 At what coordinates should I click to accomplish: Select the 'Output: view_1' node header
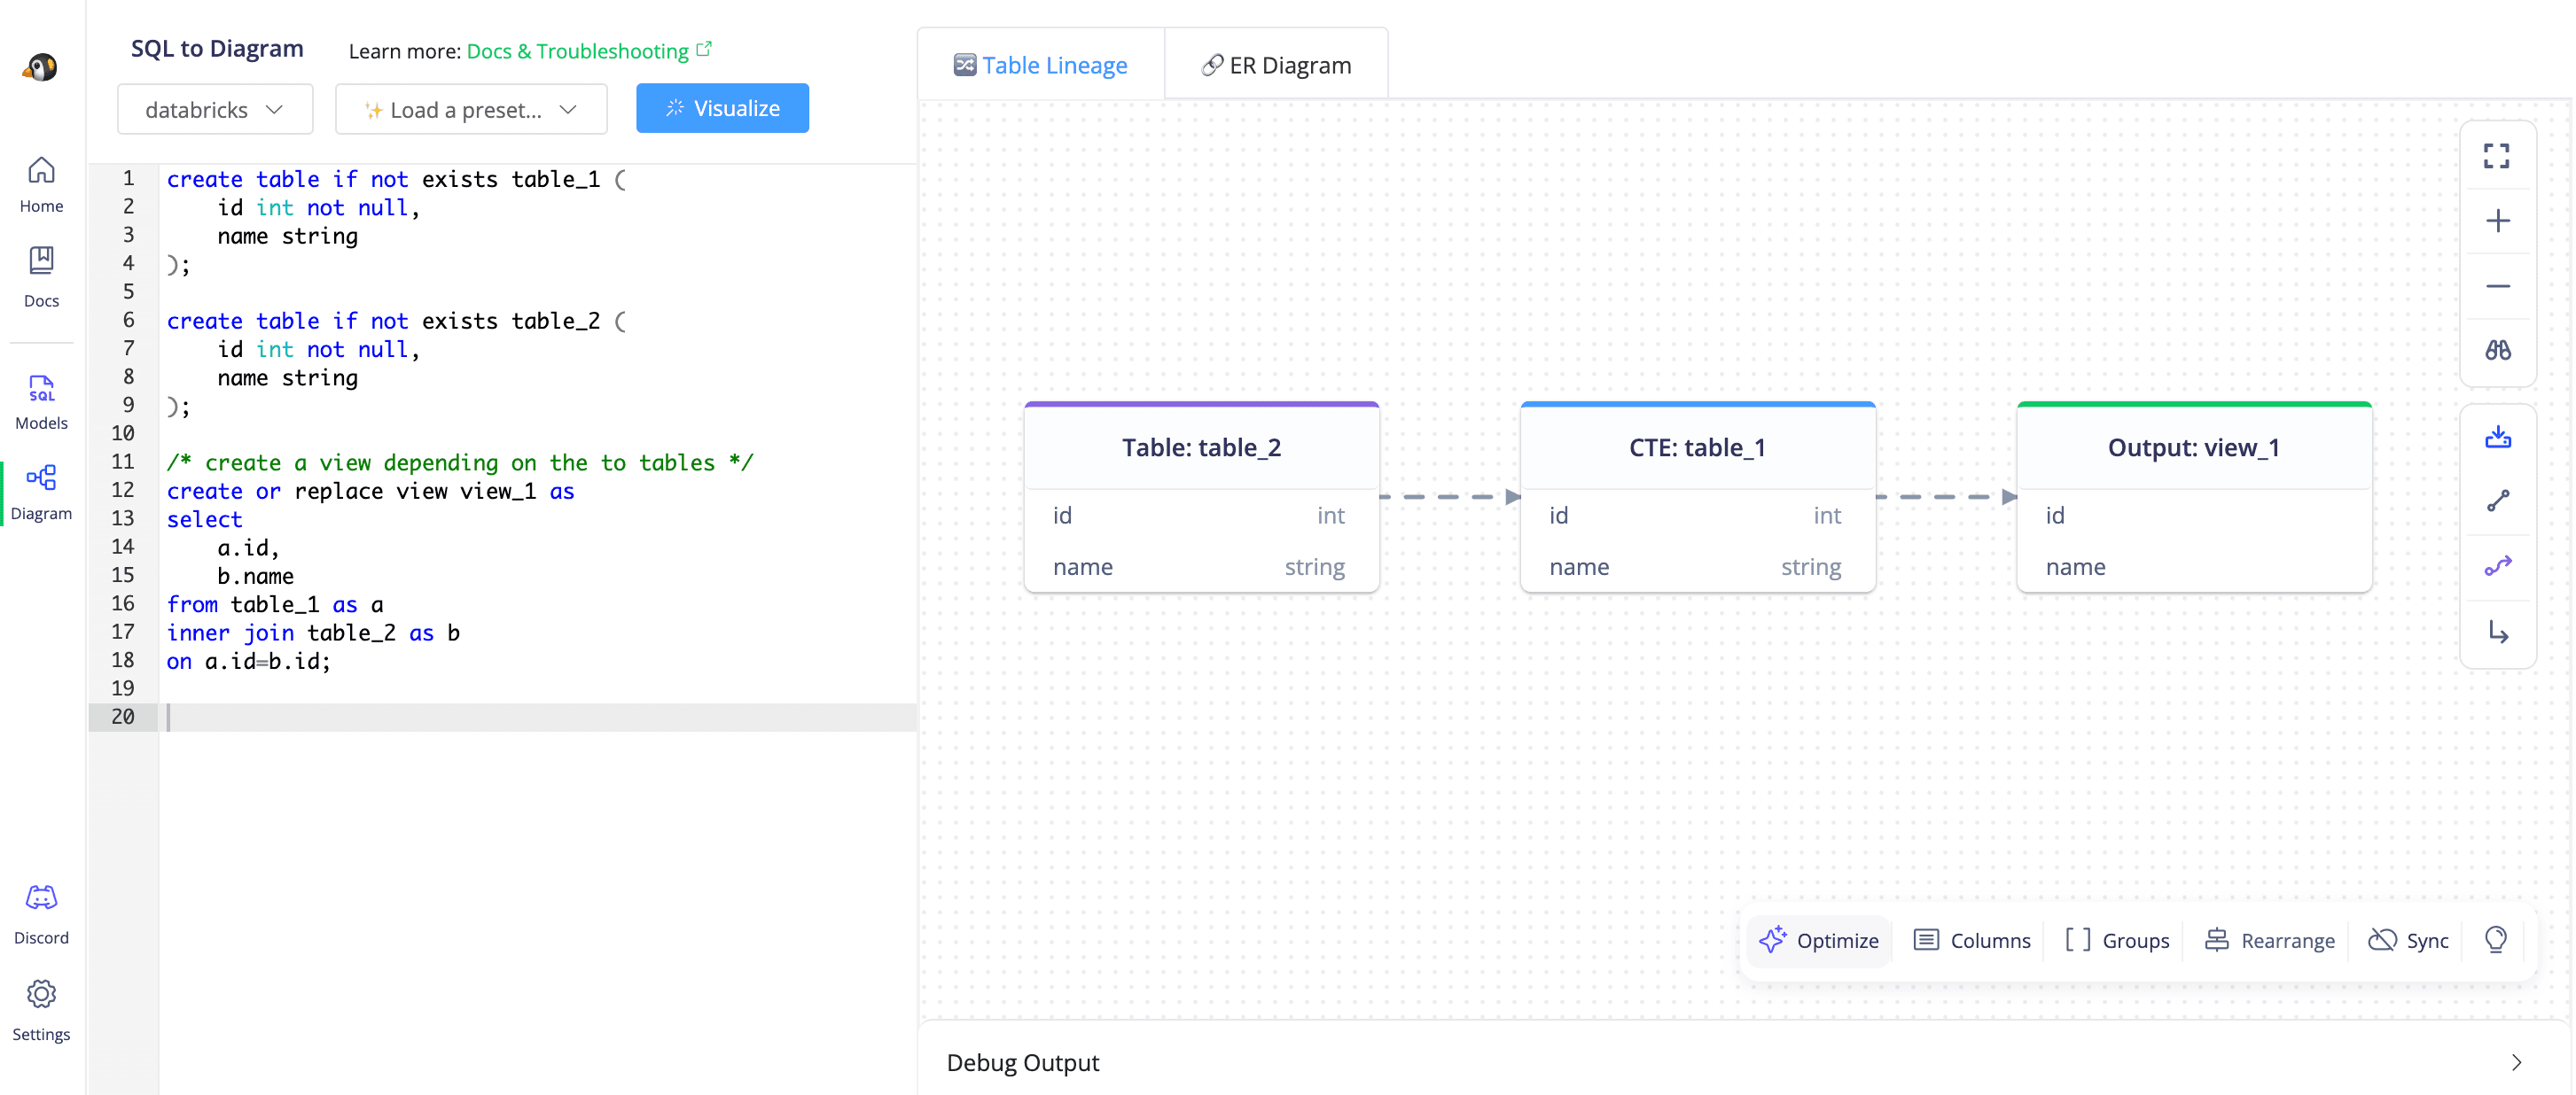tap(2193, 447)
